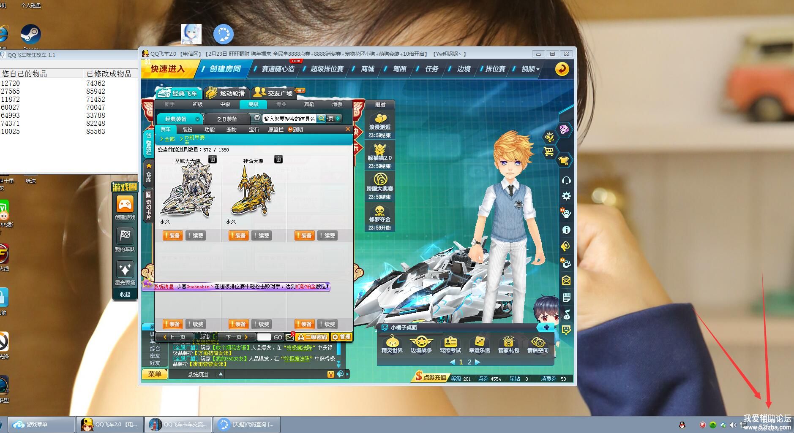Open the 跨服大奖赛 event icon

pos(380,186)
